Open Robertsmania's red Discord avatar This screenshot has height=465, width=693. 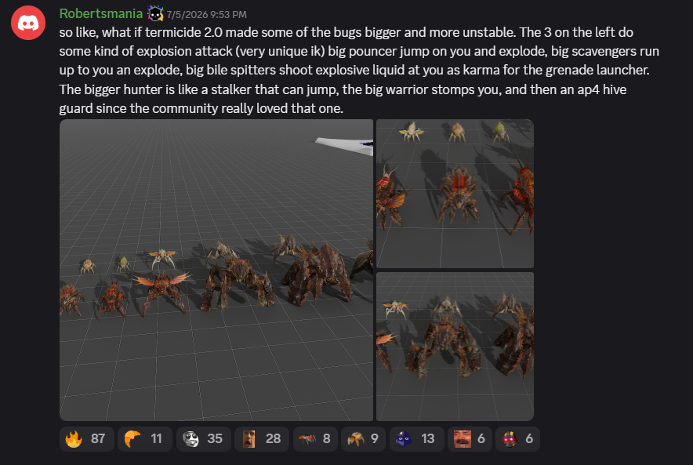pyautogui.click(x=28, y=23)
